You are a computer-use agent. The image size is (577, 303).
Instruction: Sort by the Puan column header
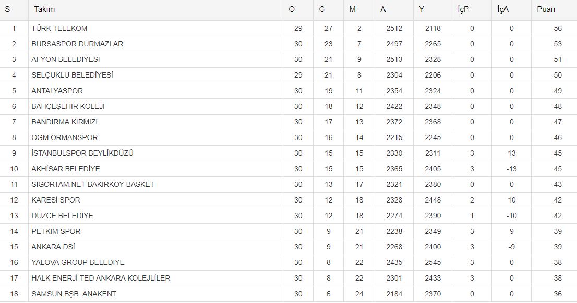(x=546, y=9)
